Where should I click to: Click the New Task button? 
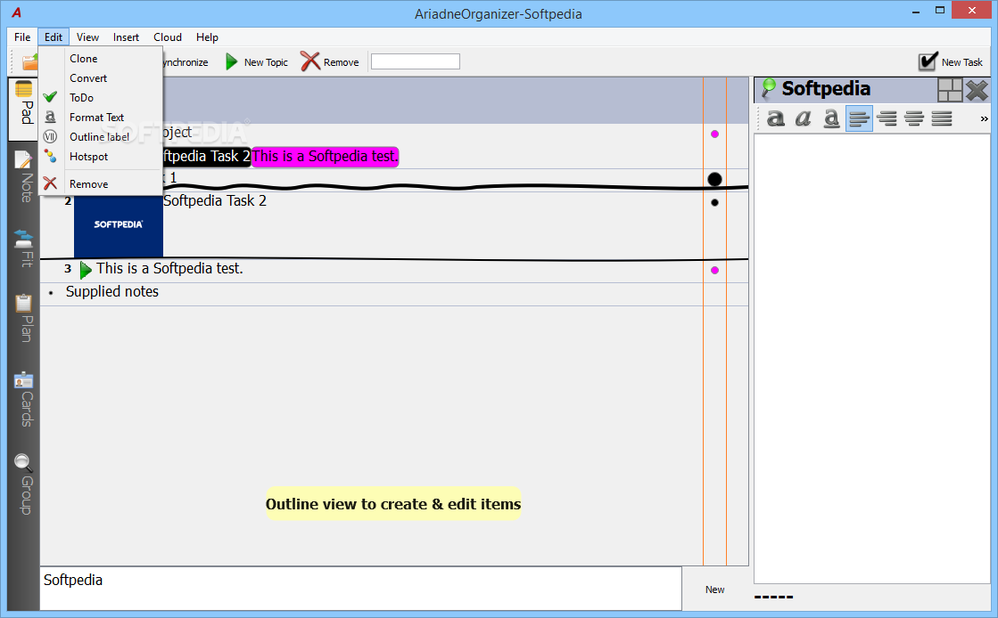pyautogui.click(x=951, y=61)
